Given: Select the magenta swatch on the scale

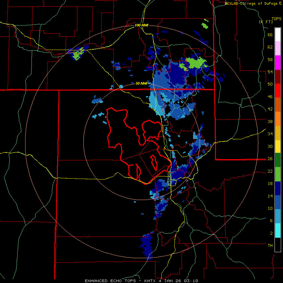Looking at the screenshot, I should click(278, 63).
